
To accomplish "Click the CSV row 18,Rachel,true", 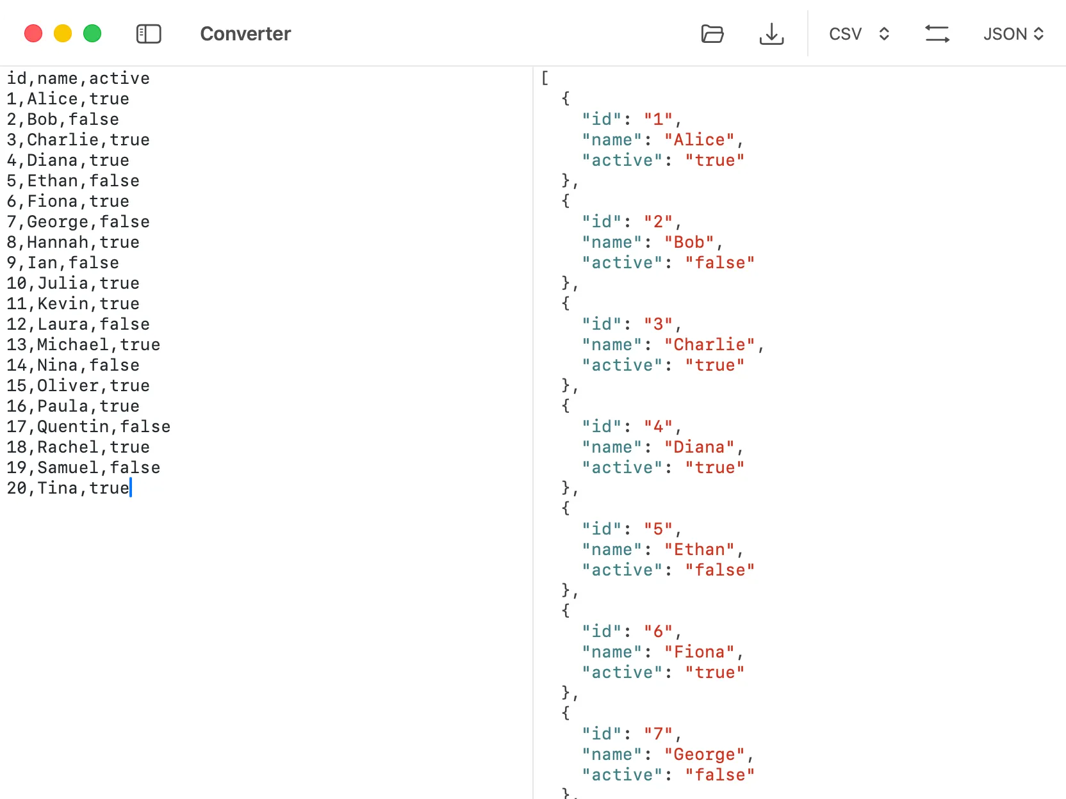I will click(x=78, y=447).
